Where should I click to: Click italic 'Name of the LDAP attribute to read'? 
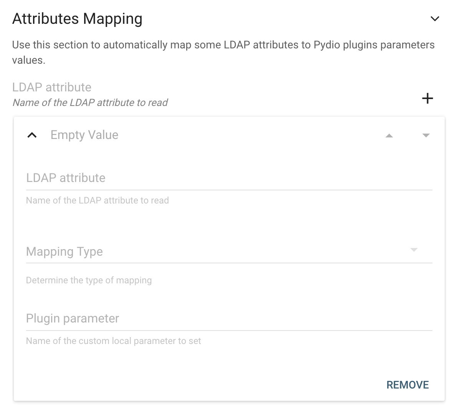point(90,103)
